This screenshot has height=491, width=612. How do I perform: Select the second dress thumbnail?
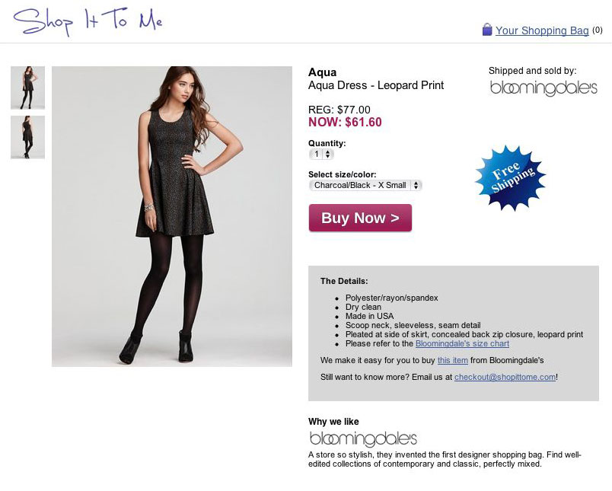pyautogui.click(x=27, y=137)
